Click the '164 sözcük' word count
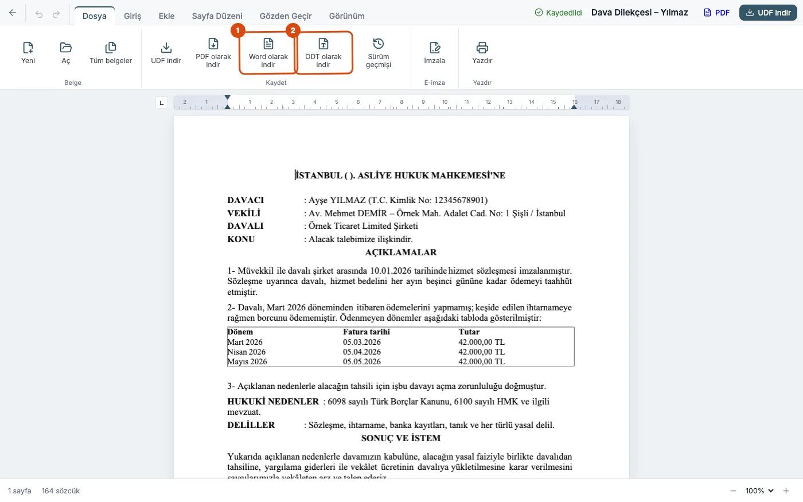803x502 pixels. [x=61, y=491]
